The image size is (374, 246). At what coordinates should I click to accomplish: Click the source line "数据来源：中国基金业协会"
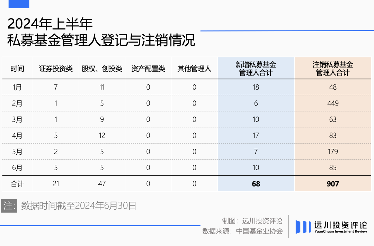[242, 231]
